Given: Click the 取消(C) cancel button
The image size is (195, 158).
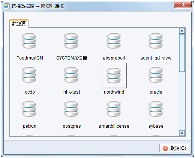Looking at the screenshot, I should 174,148.
